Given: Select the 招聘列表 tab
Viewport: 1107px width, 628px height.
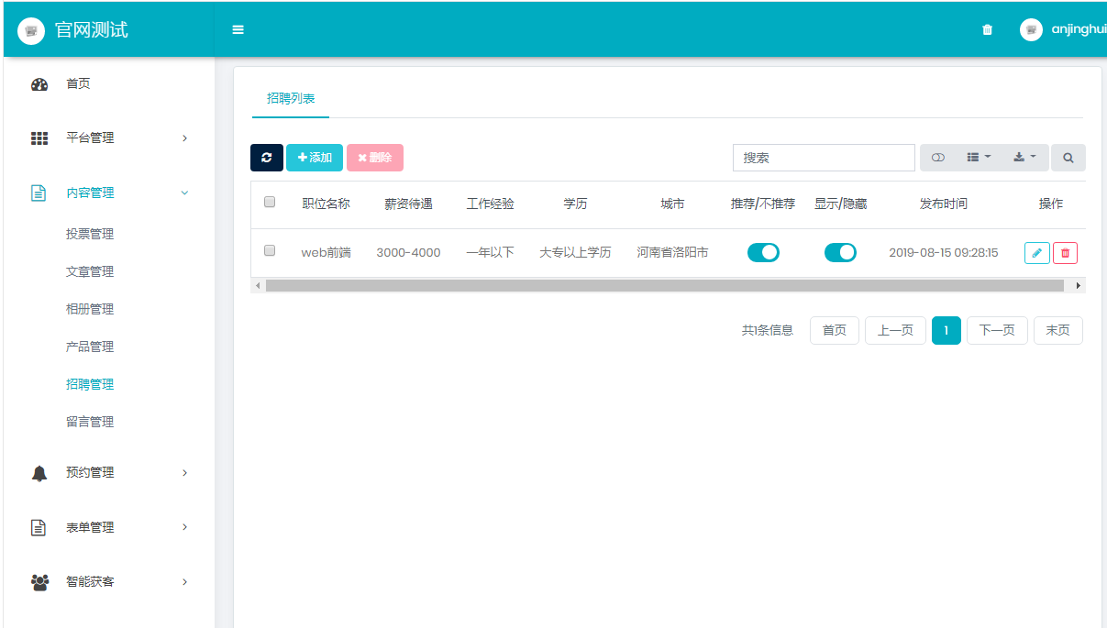Looking at the screenshot, I should pos(291,99).
